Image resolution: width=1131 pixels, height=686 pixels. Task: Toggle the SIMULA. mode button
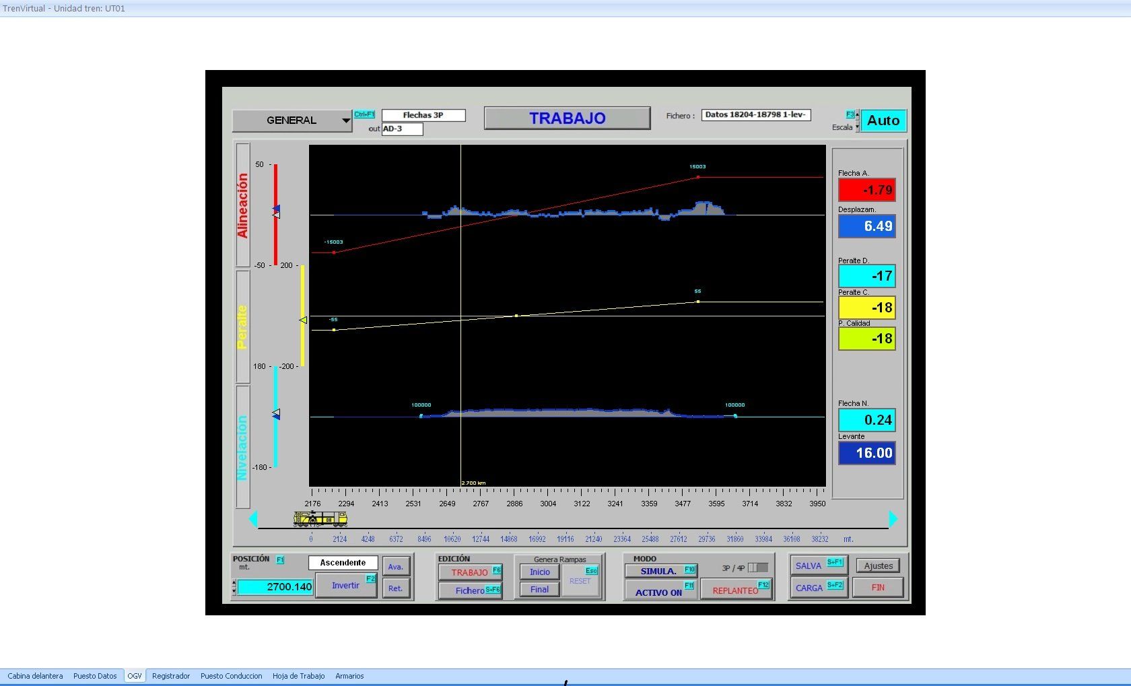[660, 571]
